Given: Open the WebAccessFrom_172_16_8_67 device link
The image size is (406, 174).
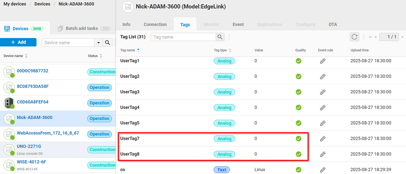Looking at the screenshot, I should 48,133.
